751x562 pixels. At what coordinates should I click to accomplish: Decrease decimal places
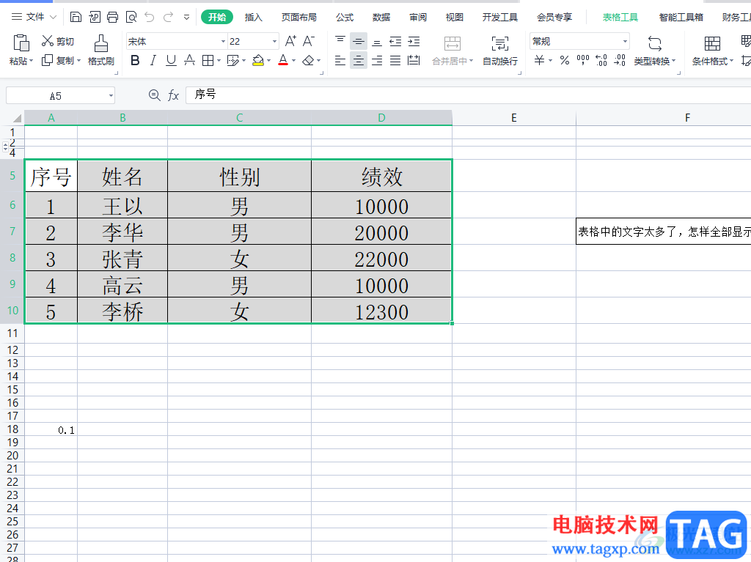click(x=620, y=60)
